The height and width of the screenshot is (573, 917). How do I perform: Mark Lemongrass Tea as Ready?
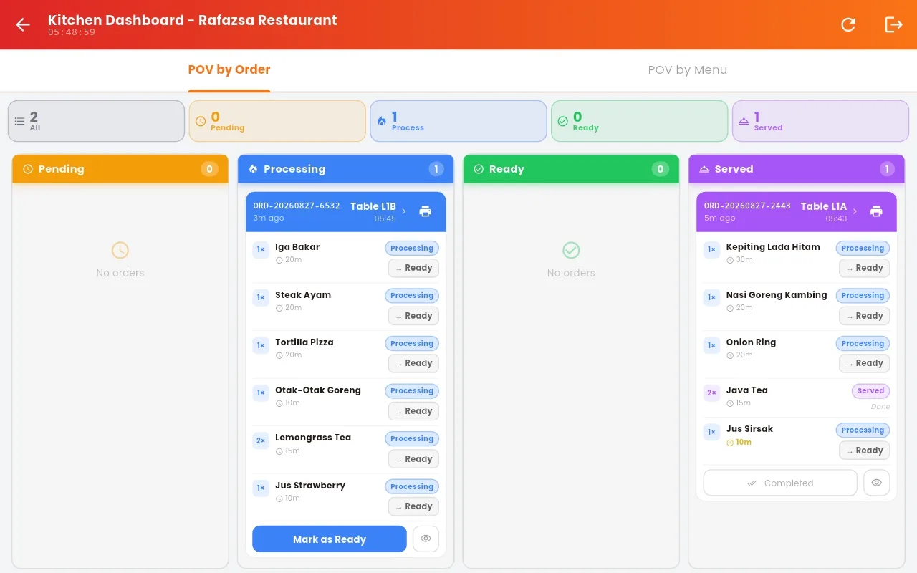coord(413,459)
